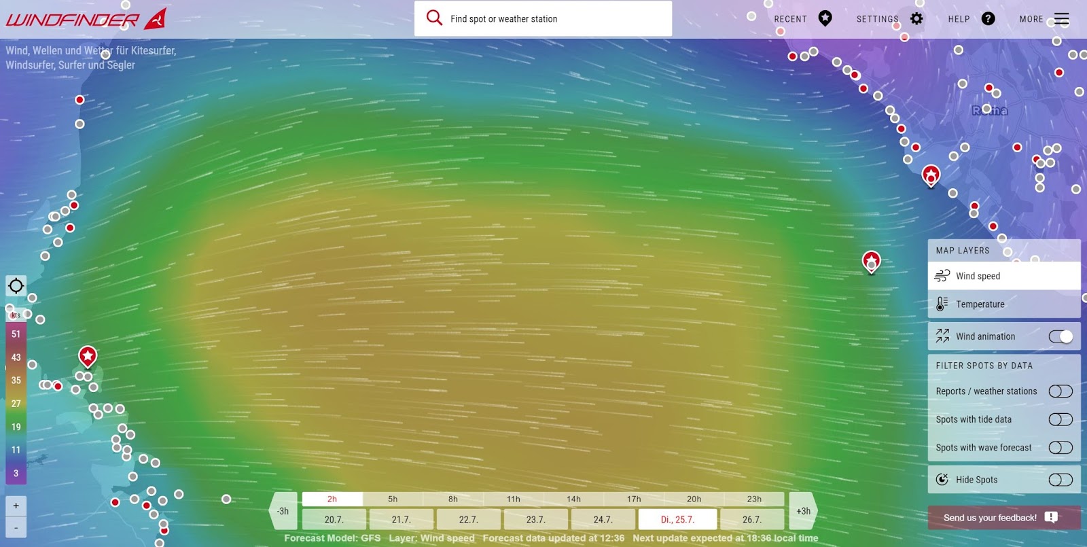Screen dimensions: 1087x547
Task: Focus the Find spot or weather station field
Action: pyautogui.click(x=543, y=18)
